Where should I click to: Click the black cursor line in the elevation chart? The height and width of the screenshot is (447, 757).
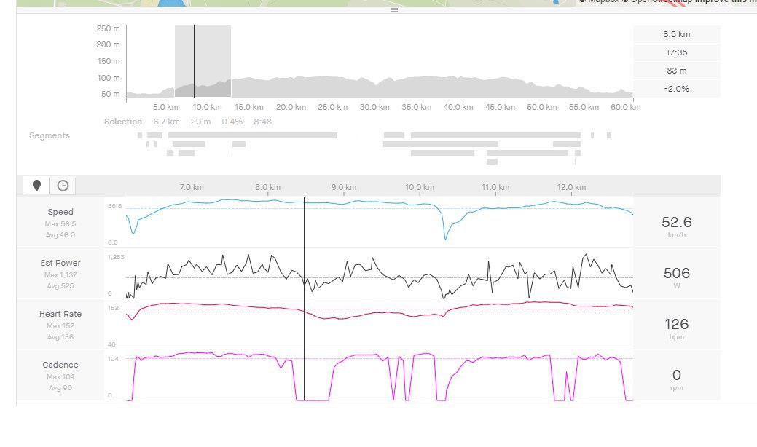click(x=194, y=61)
